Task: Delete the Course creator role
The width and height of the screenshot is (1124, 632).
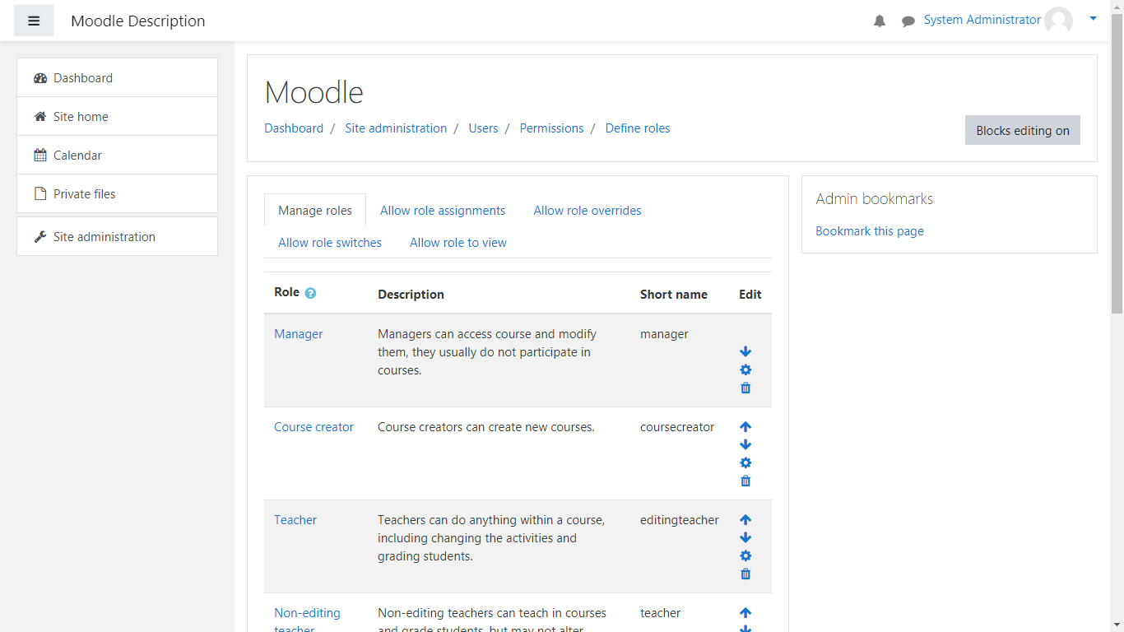Action: (x=745, y=481)
